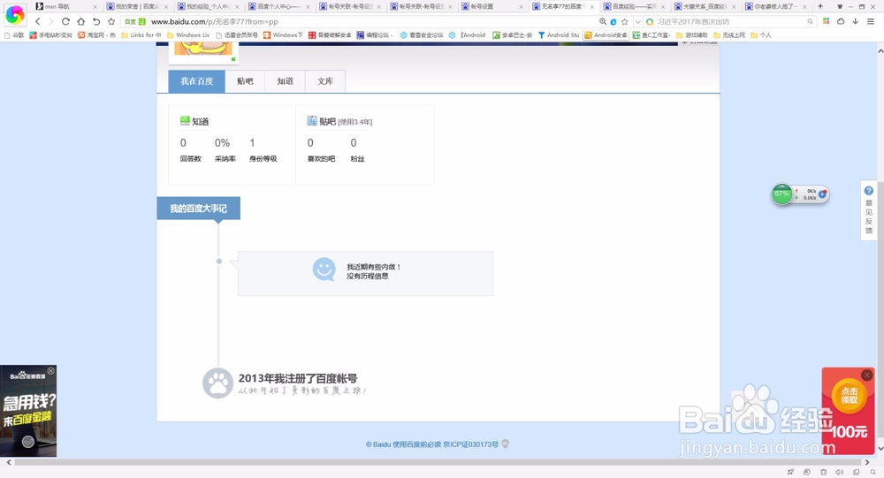Switch to the 我的荣誉 tab
Viewport: 884px width, 478px height.
pyautogui.click(x=137, y=7)
